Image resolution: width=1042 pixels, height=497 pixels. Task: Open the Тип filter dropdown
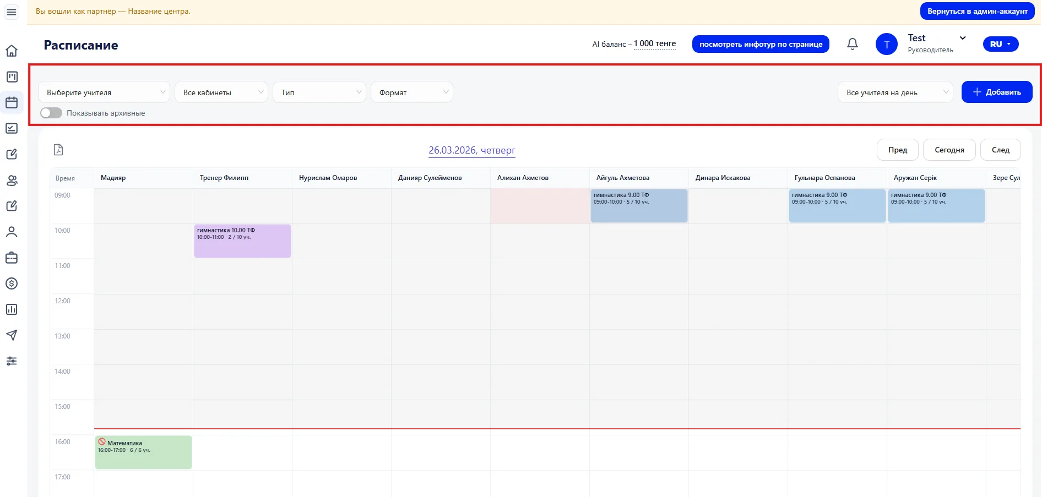(x=319, y=92)
